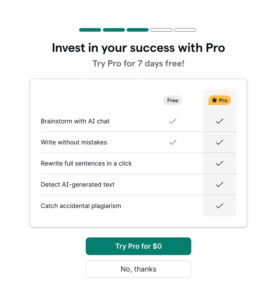Click the Pro checkmark for Brainstorm with AI chat
The height and width of the screenshot is (306, 277).
pyautogui.click(x=219, y=121)
